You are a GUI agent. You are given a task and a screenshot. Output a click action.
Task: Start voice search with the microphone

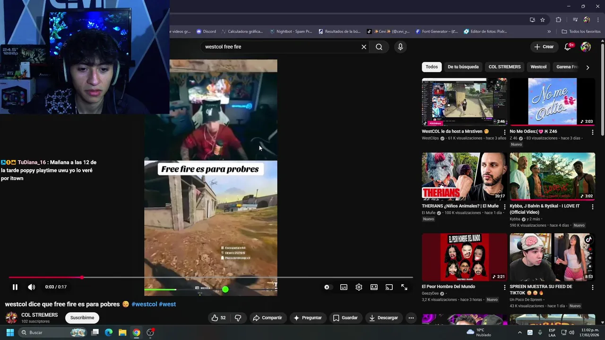click(400, 47)
